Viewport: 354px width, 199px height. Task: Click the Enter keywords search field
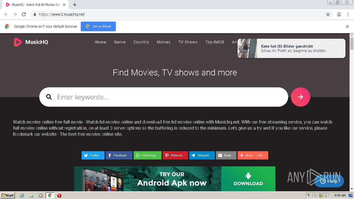tap(164, 97)
